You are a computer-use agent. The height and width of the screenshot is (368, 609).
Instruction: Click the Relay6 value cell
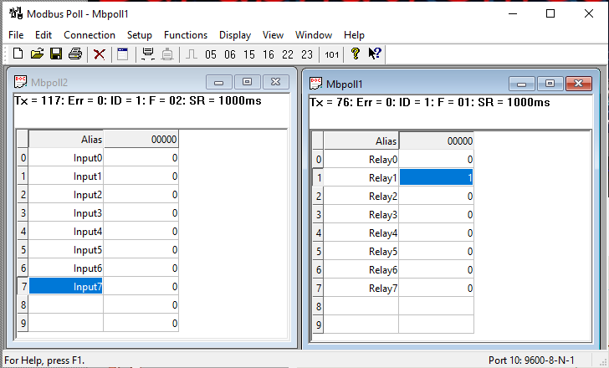coord(436,269)
